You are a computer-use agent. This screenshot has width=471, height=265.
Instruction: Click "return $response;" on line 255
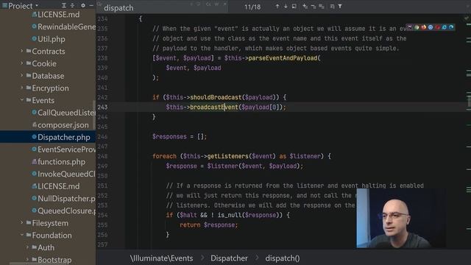click(209, 225)
